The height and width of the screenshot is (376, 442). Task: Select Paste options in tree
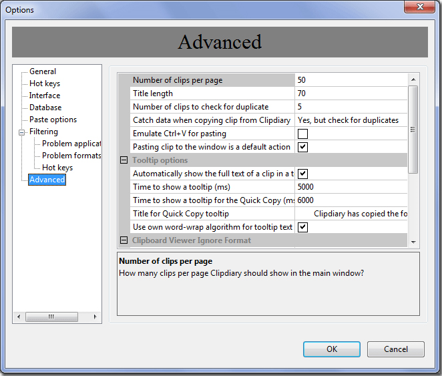pos(53,120)
